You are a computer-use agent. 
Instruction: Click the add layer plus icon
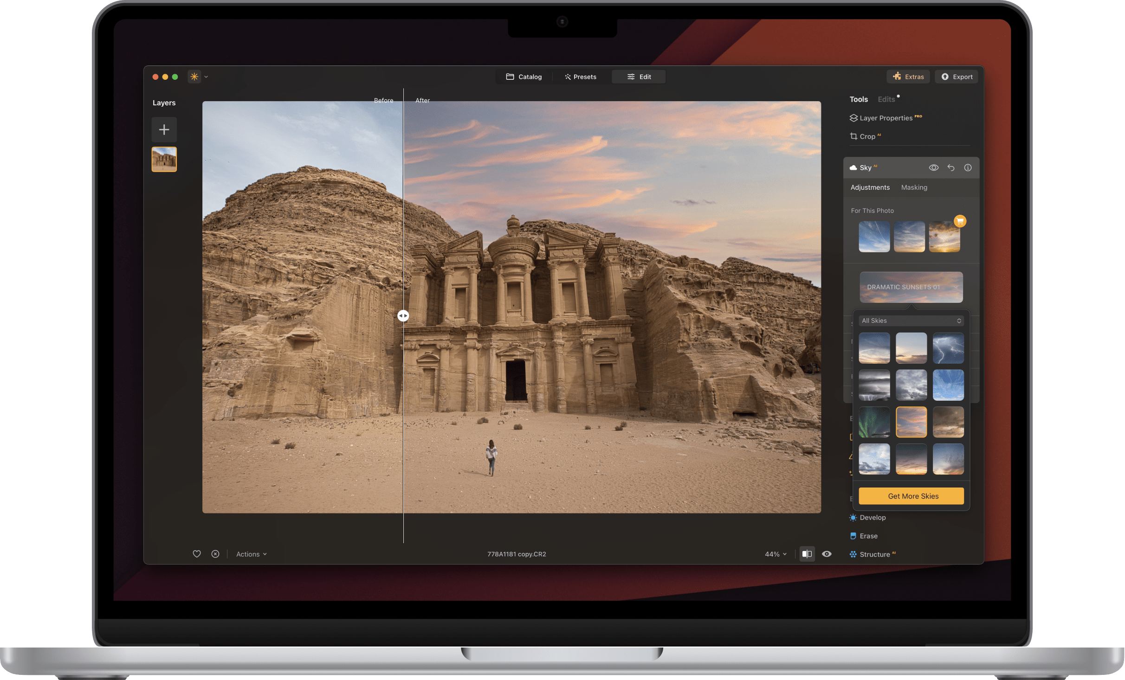click(164, 129)
